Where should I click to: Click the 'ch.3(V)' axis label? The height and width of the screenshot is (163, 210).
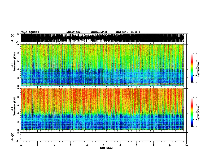(12, 137)
